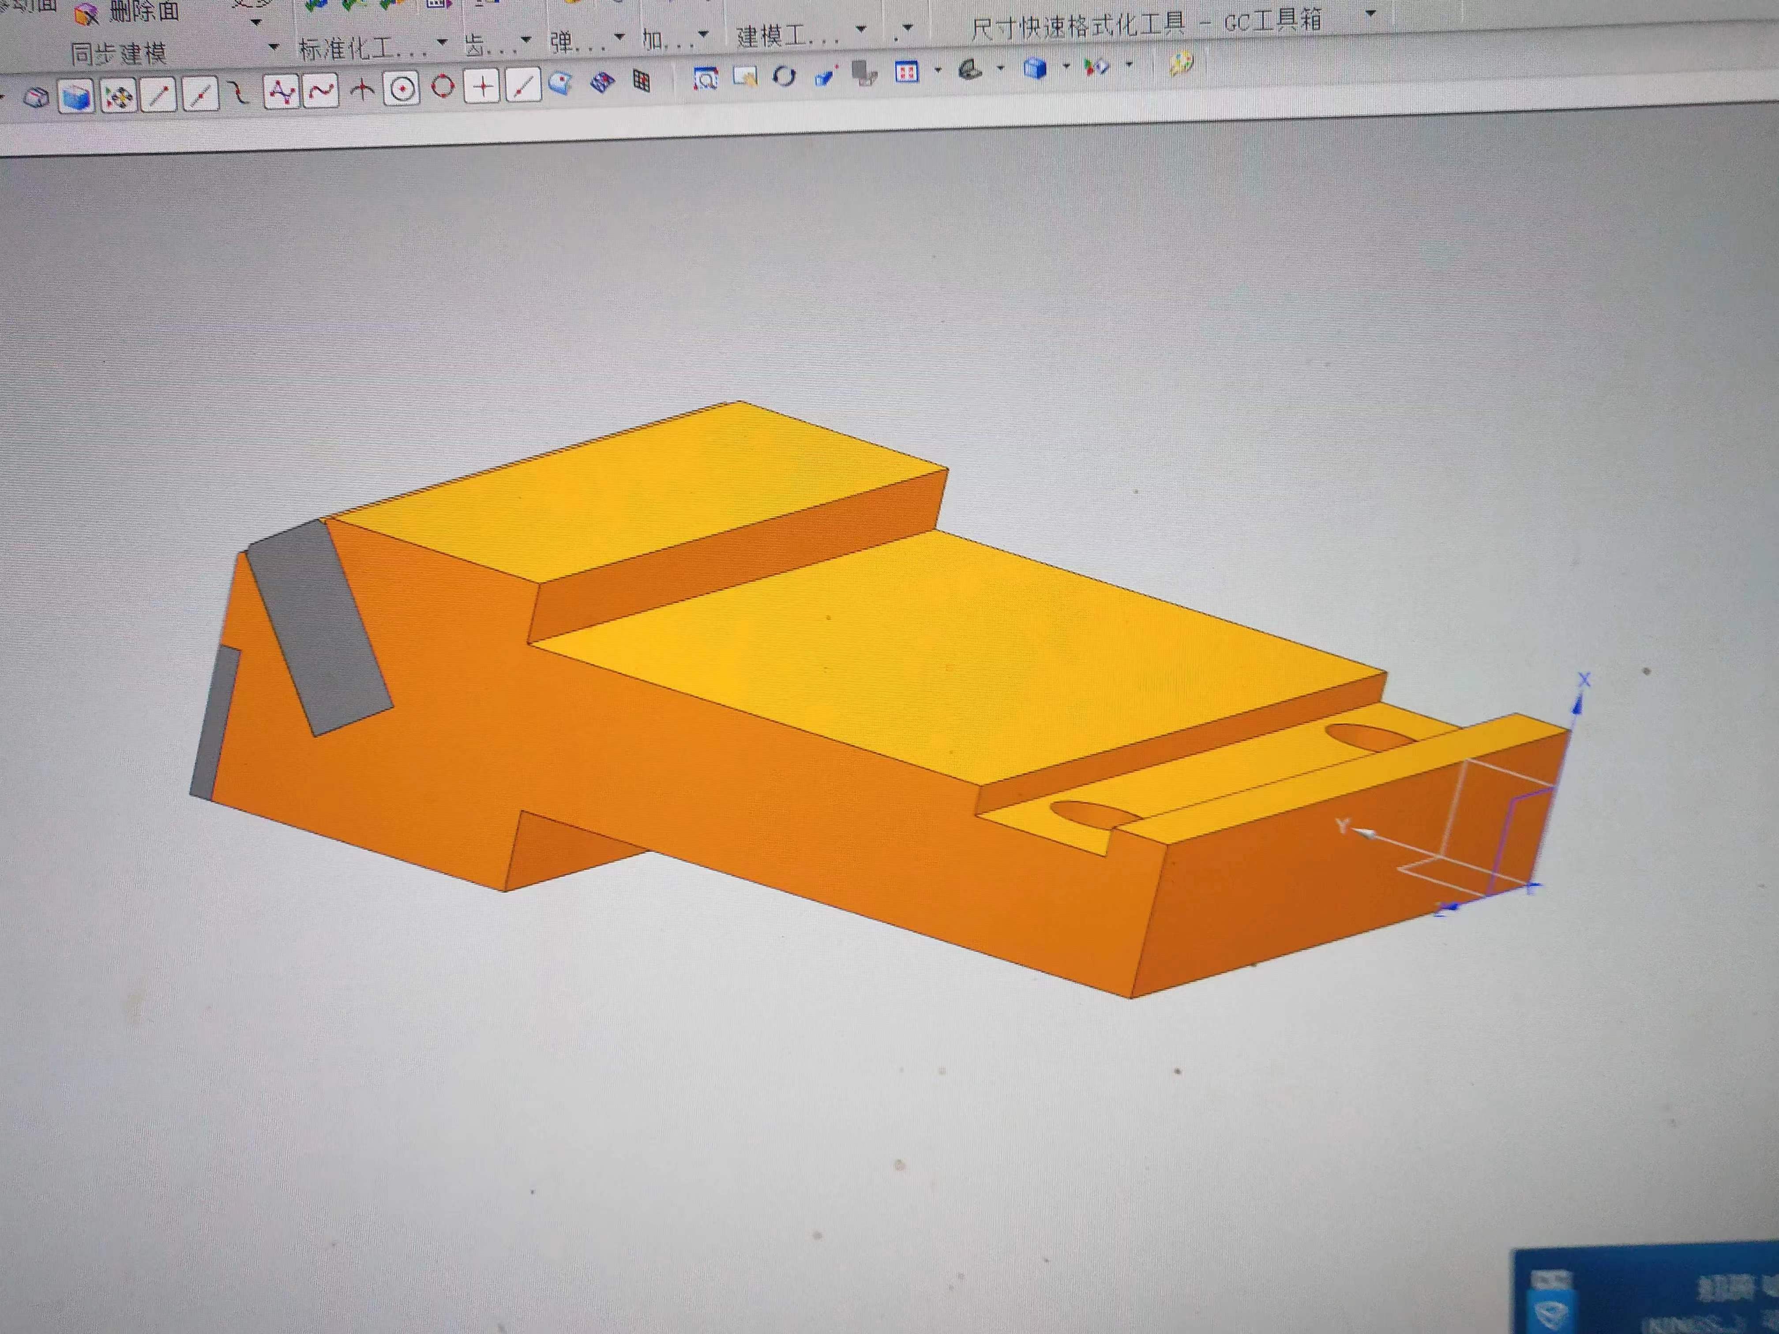Select the rotate view tool

coord(784,76)
